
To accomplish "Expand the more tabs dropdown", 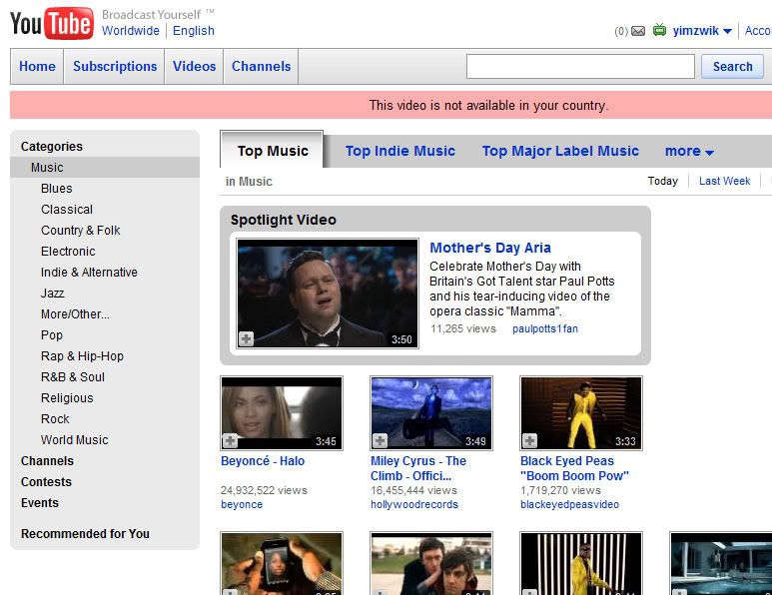I will coord(689,151).
